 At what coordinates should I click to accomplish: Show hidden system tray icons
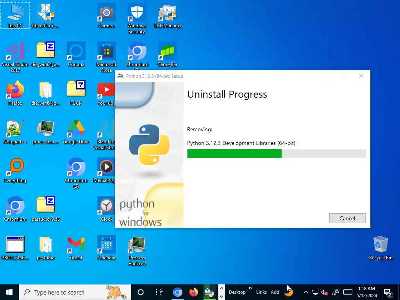click(x=305, y=292)
